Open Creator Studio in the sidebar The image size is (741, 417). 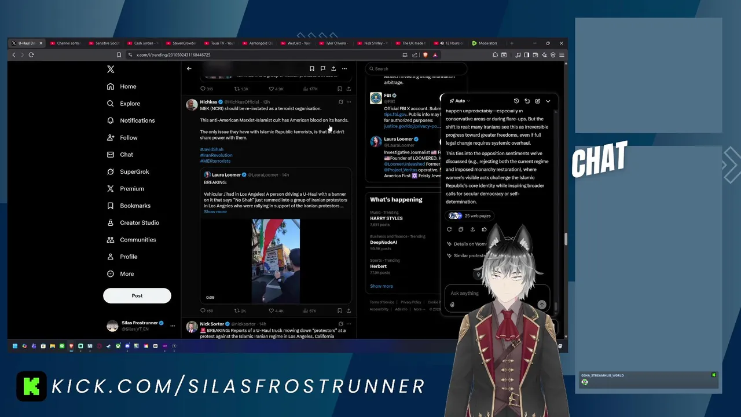click(x=133, y=222)
